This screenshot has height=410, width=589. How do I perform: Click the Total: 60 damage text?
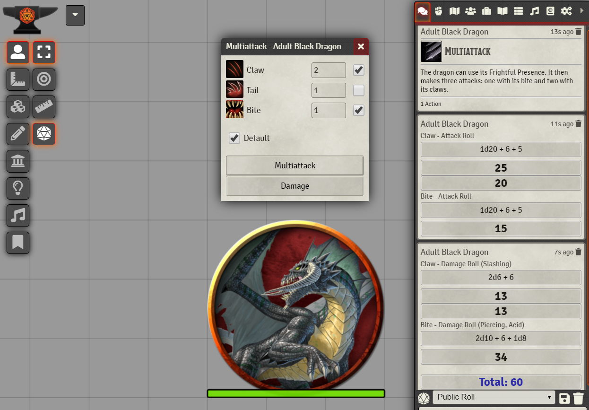coord(501,382)
